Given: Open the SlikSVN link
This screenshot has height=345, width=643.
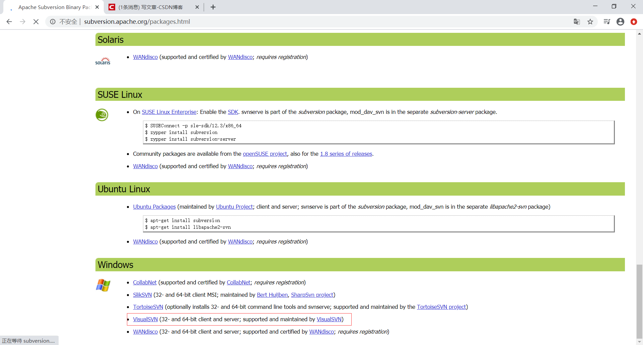Looking at the screenshot, I should coord(142,295).
